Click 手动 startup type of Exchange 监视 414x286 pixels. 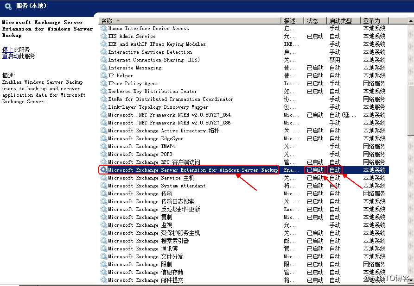tap(335, 225)
